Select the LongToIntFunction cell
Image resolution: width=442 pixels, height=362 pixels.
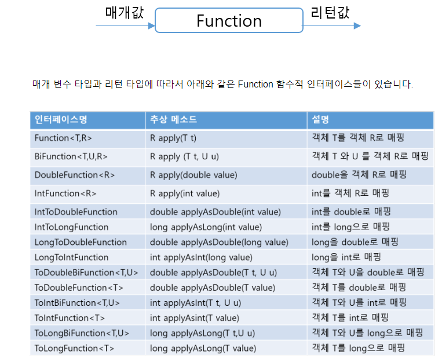pyautogui.click(x=87, y=257)
